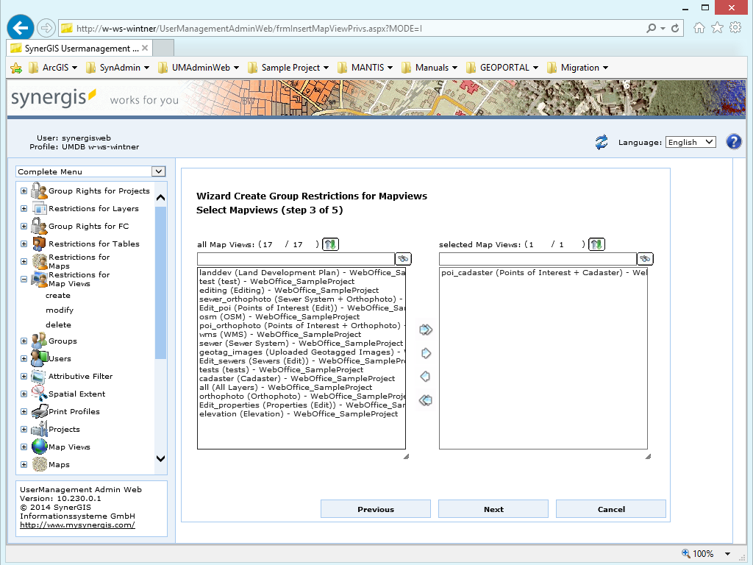Expand the Groups tree node
Screen dimensions: 753x565
point(24,341)
